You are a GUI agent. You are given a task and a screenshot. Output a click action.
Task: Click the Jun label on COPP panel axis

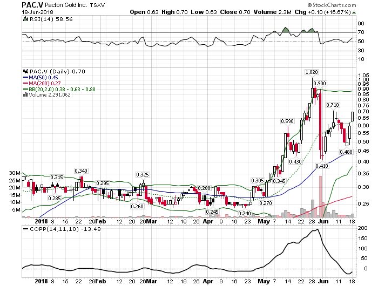(323, 281)
